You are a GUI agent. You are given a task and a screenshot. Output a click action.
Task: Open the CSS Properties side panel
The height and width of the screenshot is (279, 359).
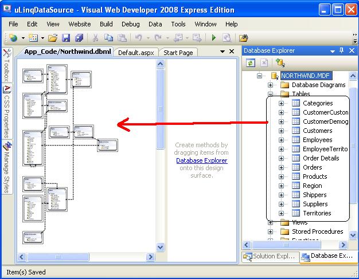(7, 111)
